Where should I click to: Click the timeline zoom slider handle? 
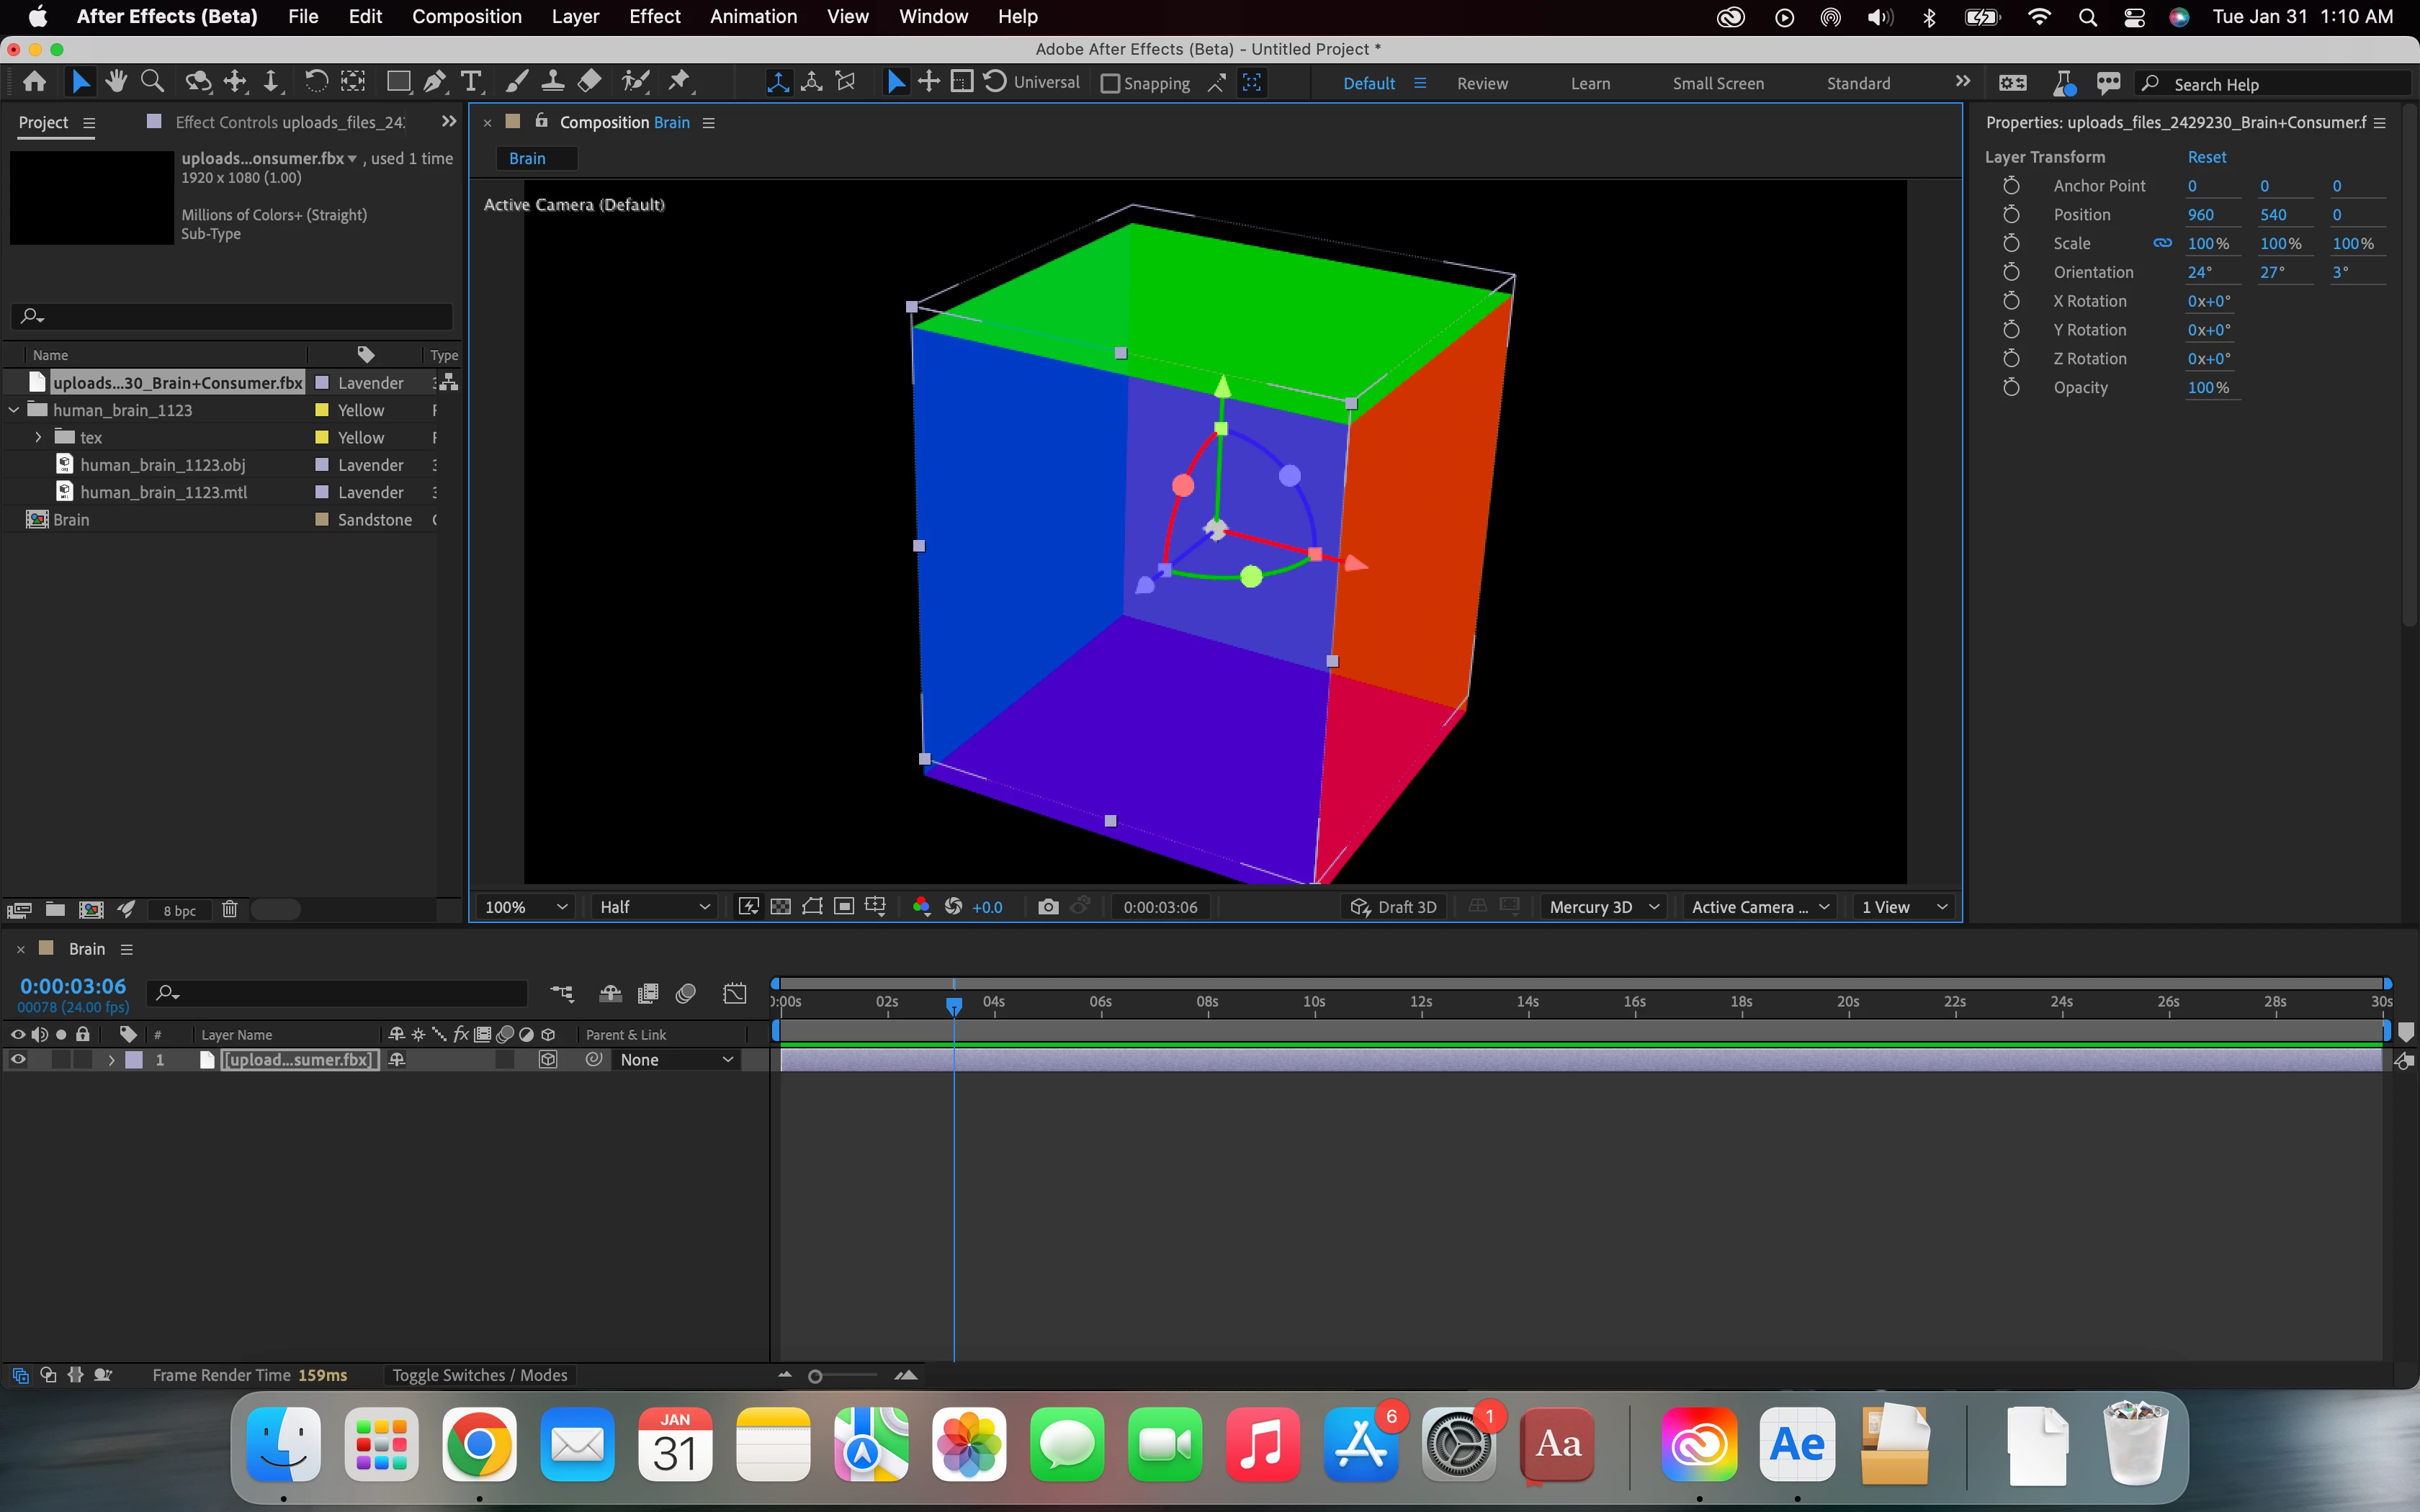coord(815,1377)
